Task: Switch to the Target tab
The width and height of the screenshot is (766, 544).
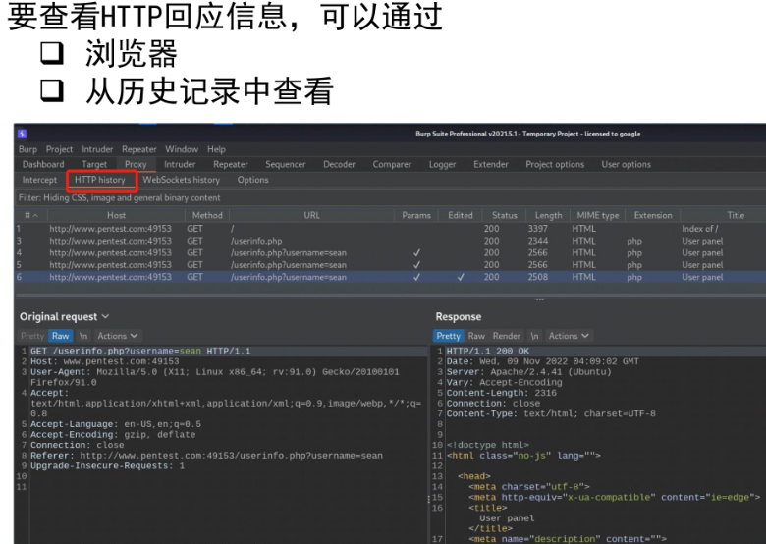Action: 94,165
